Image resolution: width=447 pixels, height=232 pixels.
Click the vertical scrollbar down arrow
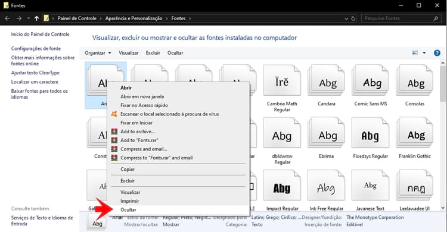(x=443, y=208)
